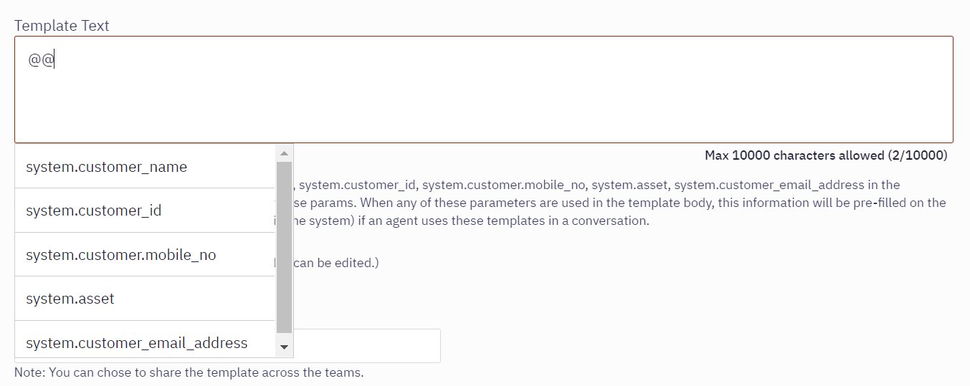970x386 pixels.
Task: Click "system.customer_id" in the help paragraph
Action: pyautogui.click(x=358, y=185)
